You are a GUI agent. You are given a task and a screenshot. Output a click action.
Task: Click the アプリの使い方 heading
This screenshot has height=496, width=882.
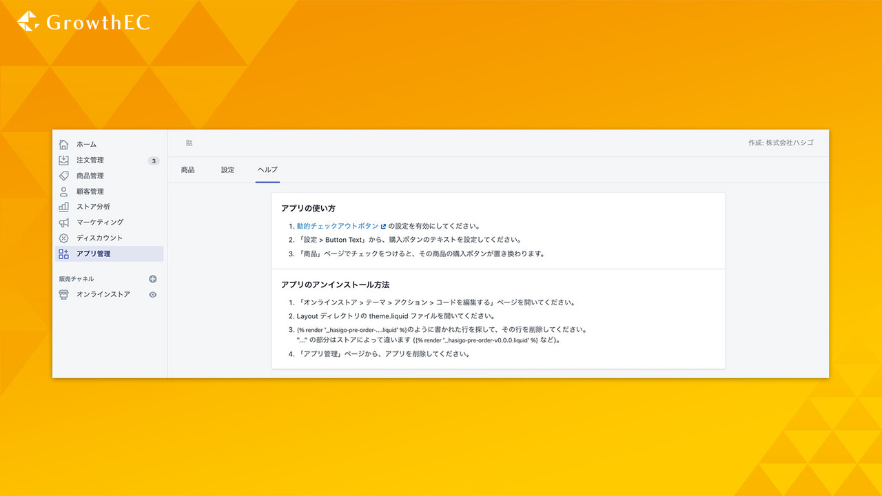pos(308,208)
